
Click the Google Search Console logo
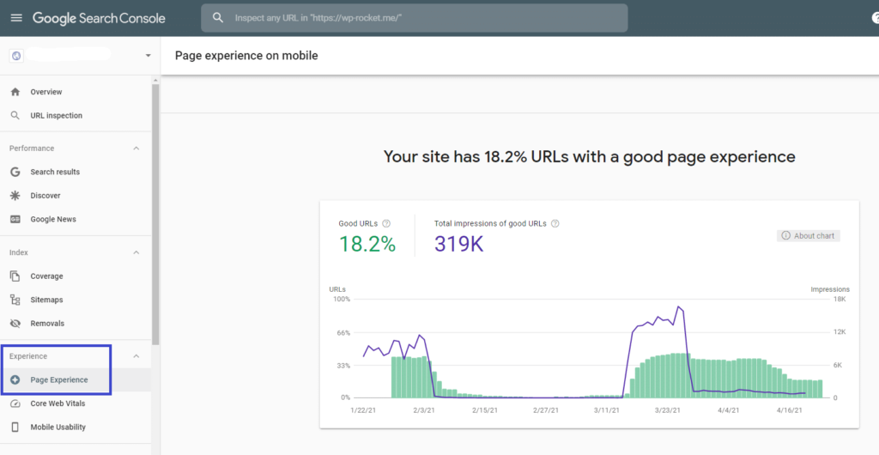pyautogui.click(x=99, y=18)
